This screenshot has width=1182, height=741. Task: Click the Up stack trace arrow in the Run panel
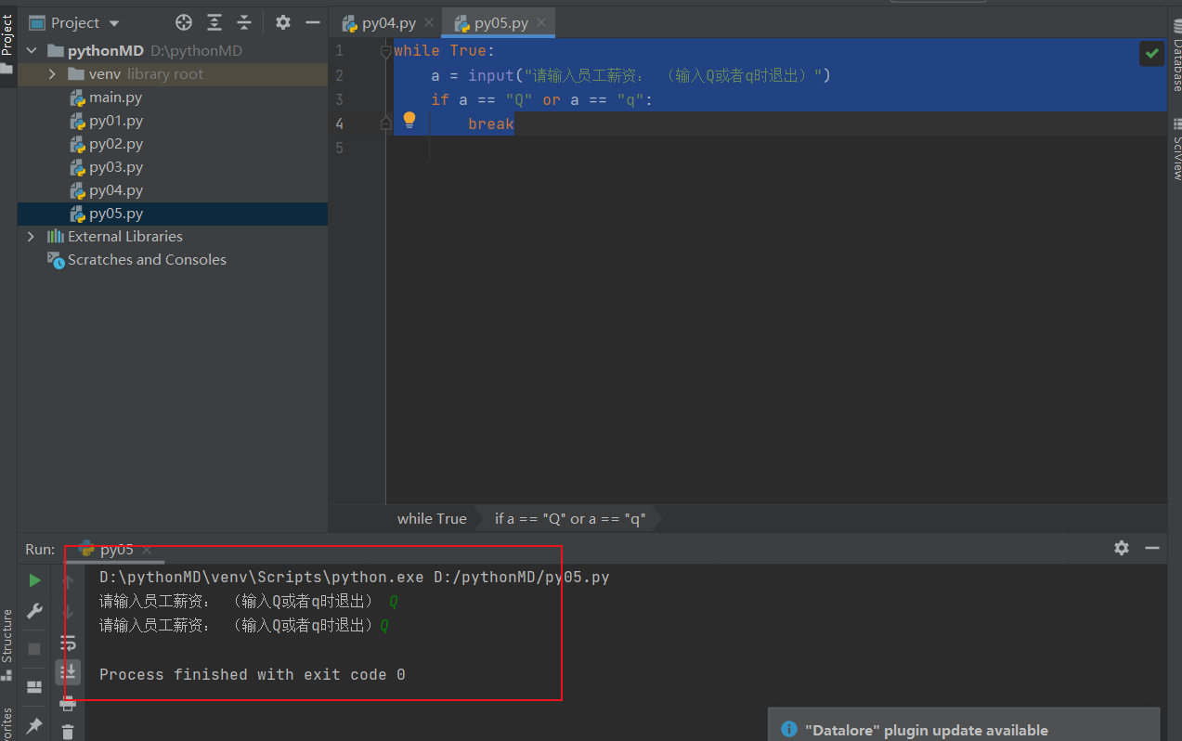pyautogui.click(x=68, y=581)
